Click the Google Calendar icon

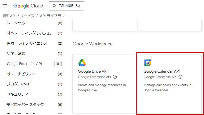[148, 63]
